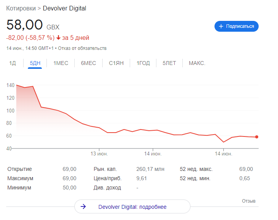
Task: Switch to the 5ДН chart tab
Action: [x=35, y=63]
